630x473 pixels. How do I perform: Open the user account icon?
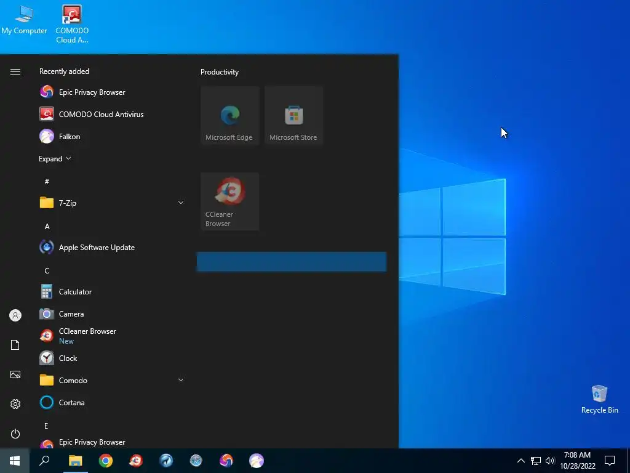click(x=15, y=315)
